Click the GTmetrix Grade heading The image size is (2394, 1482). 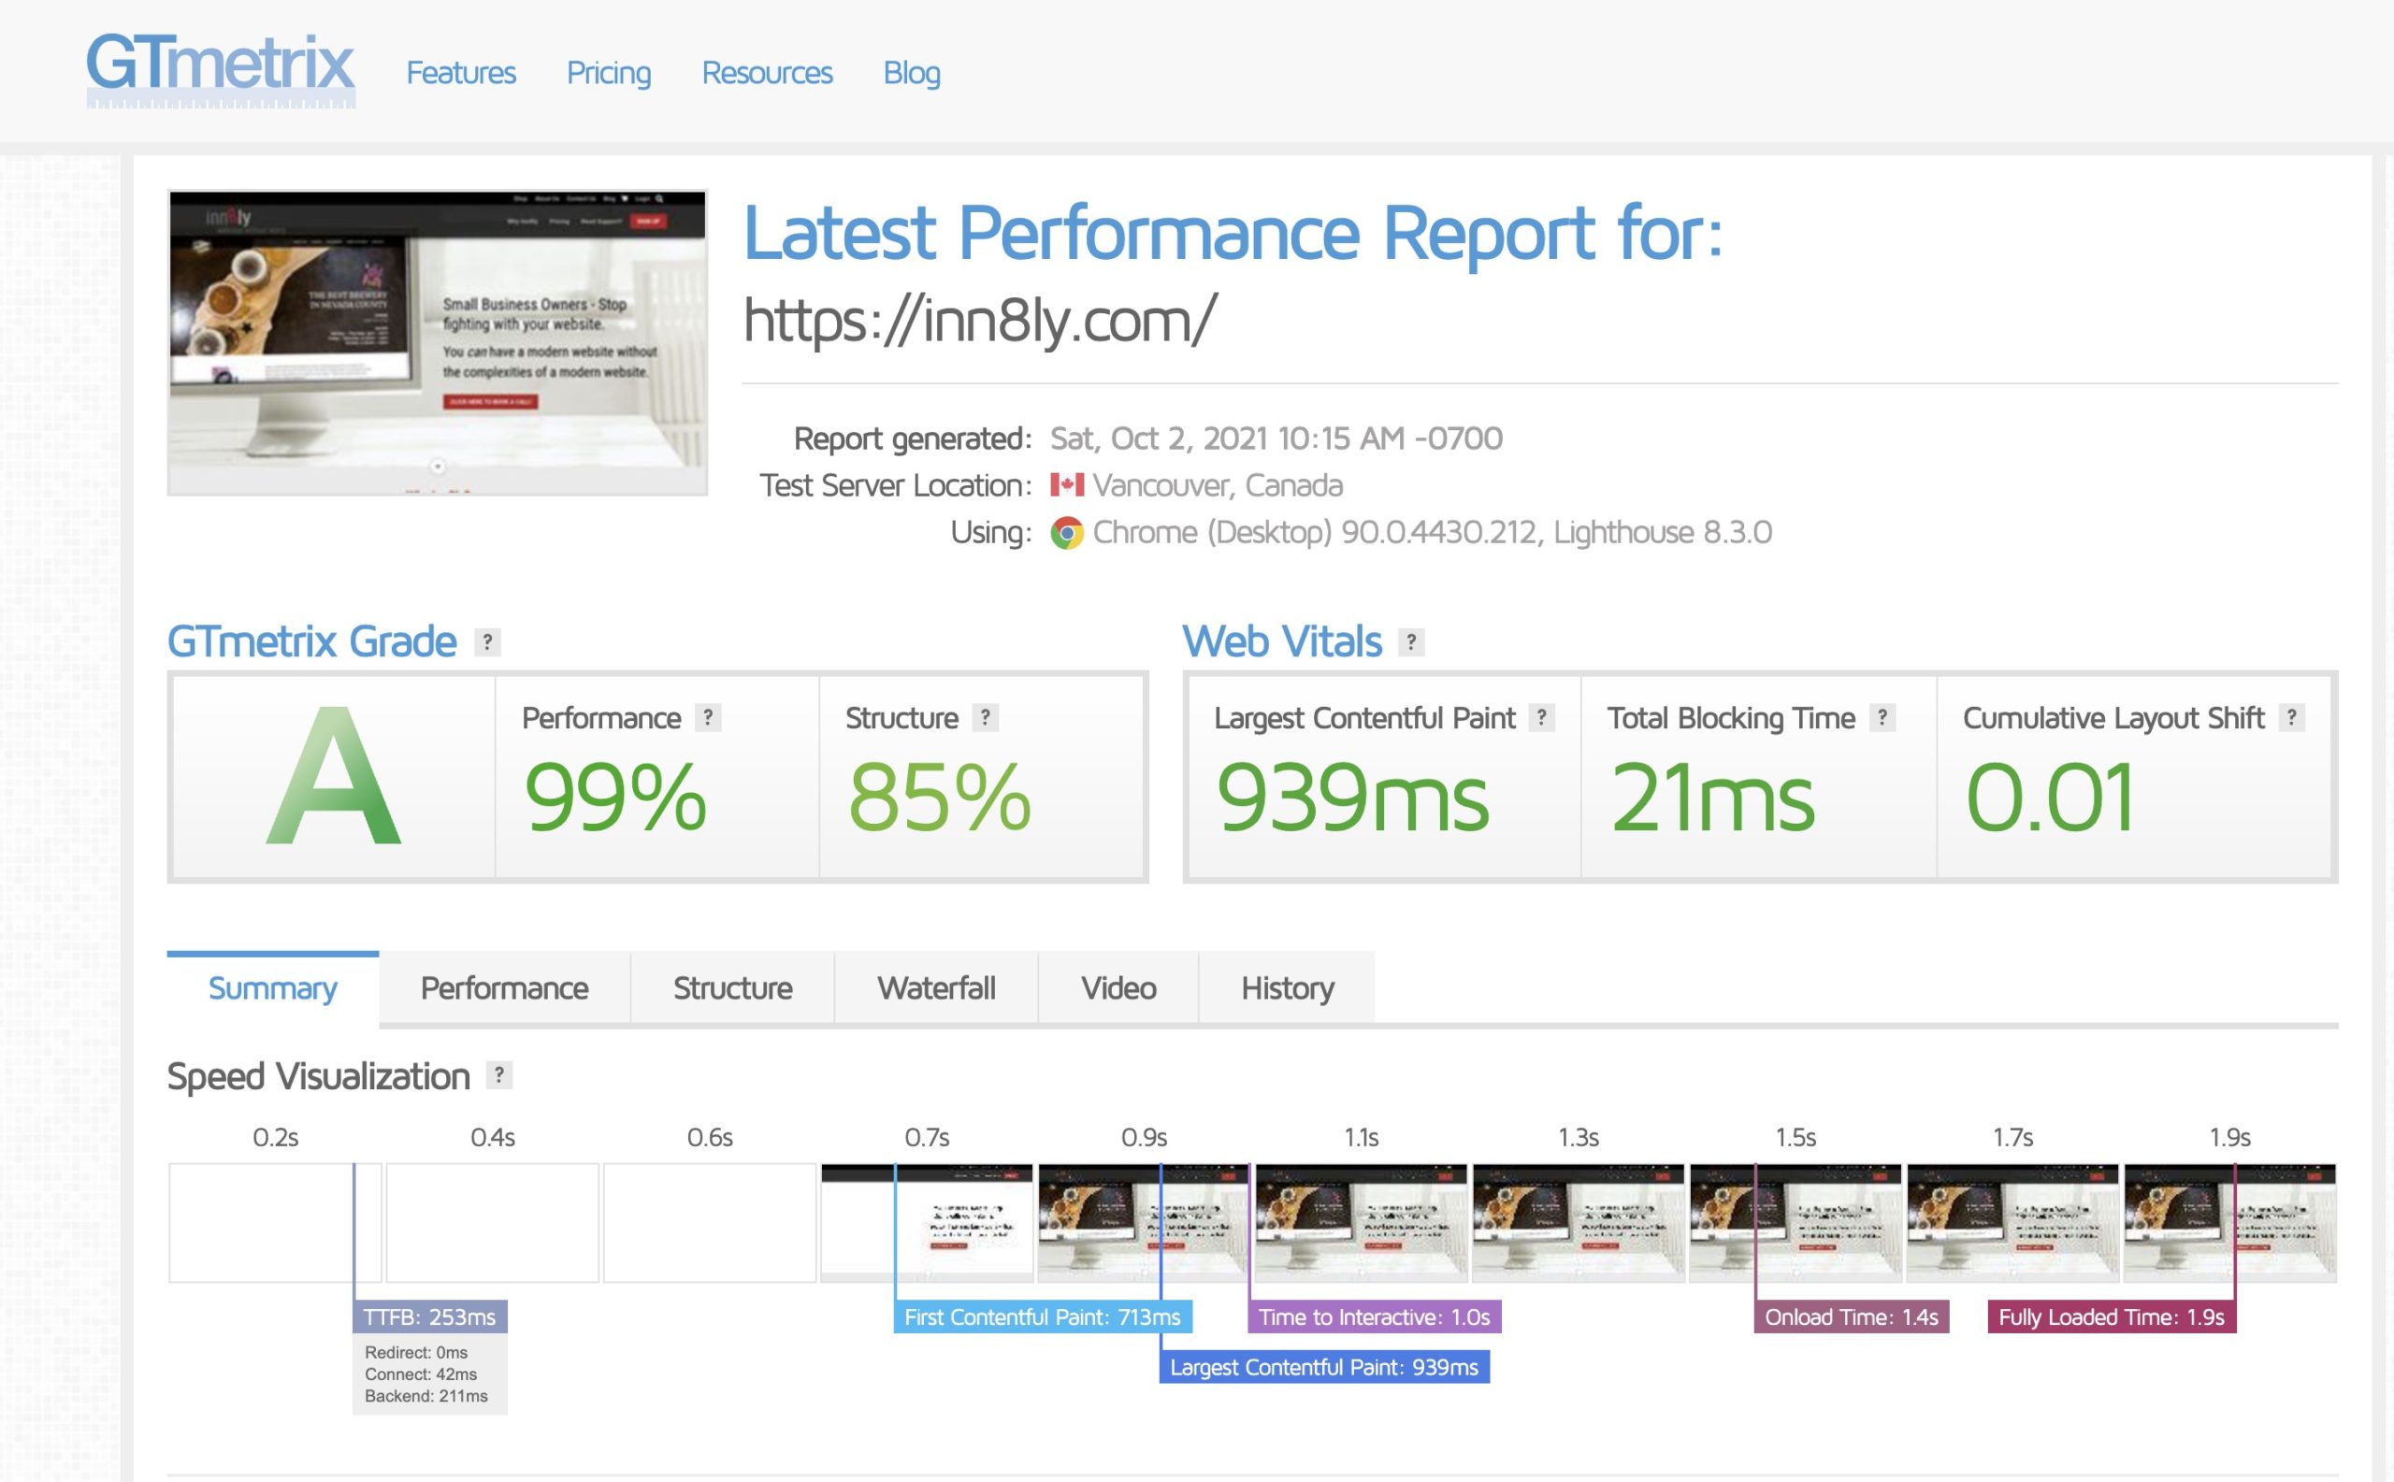311,641
